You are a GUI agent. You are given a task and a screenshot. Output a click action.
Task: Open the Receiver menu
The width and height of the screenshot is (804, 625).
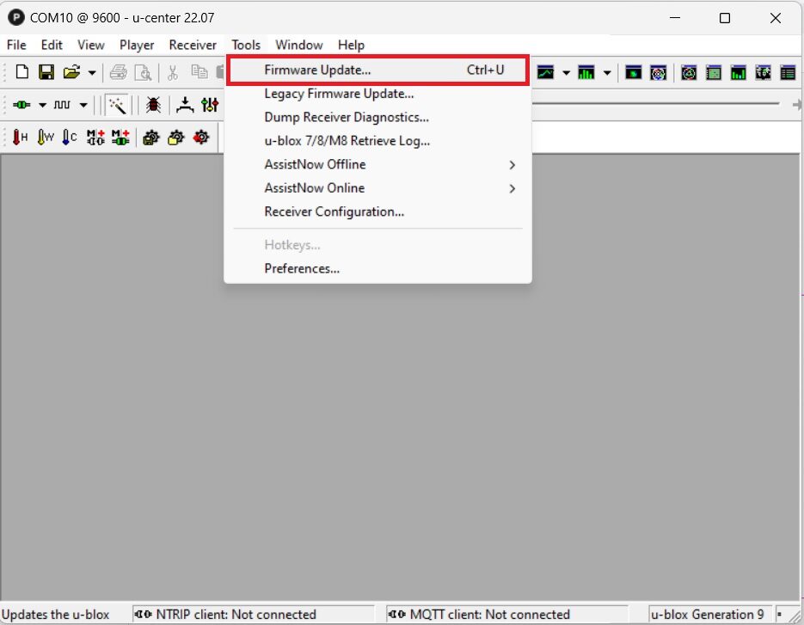(x=193, y=45)
